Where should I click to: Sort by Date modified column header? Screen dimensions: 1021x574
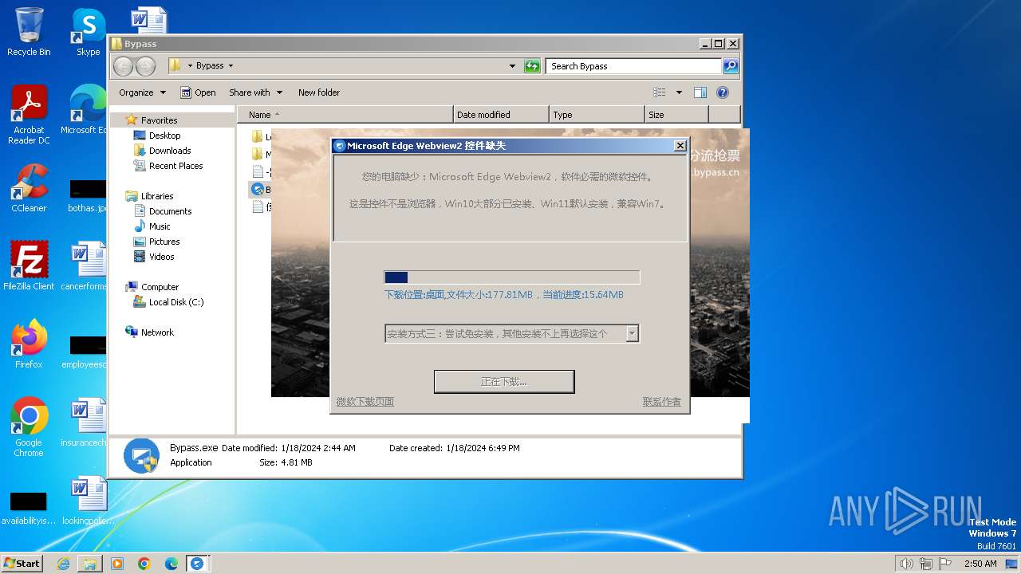pos(501,115)
